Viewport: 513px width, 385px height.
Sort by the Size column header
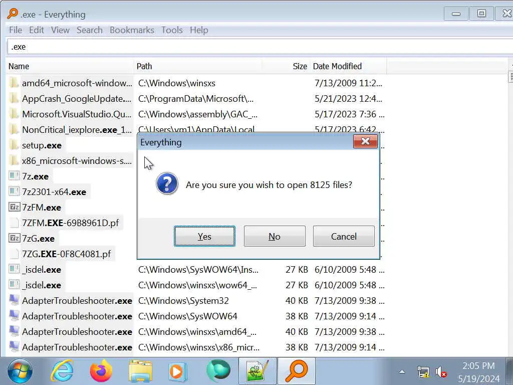[x=286, y=66]
